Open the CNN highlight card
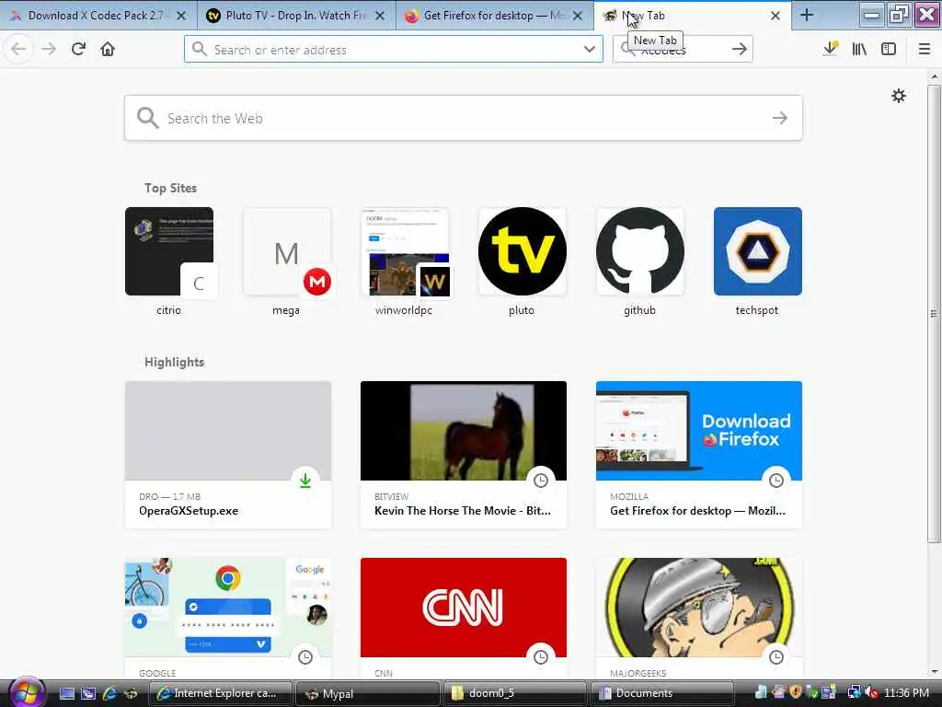Image resolution: width=942 pixels, height=707 pixels. [x=464, y=618]
